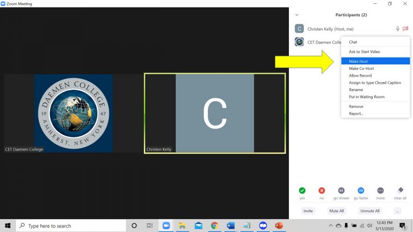Open Microsoft Word from the taskbar
Image resolution: width=413 pixels, height=232 pixels.
click(x=231, y=226)
